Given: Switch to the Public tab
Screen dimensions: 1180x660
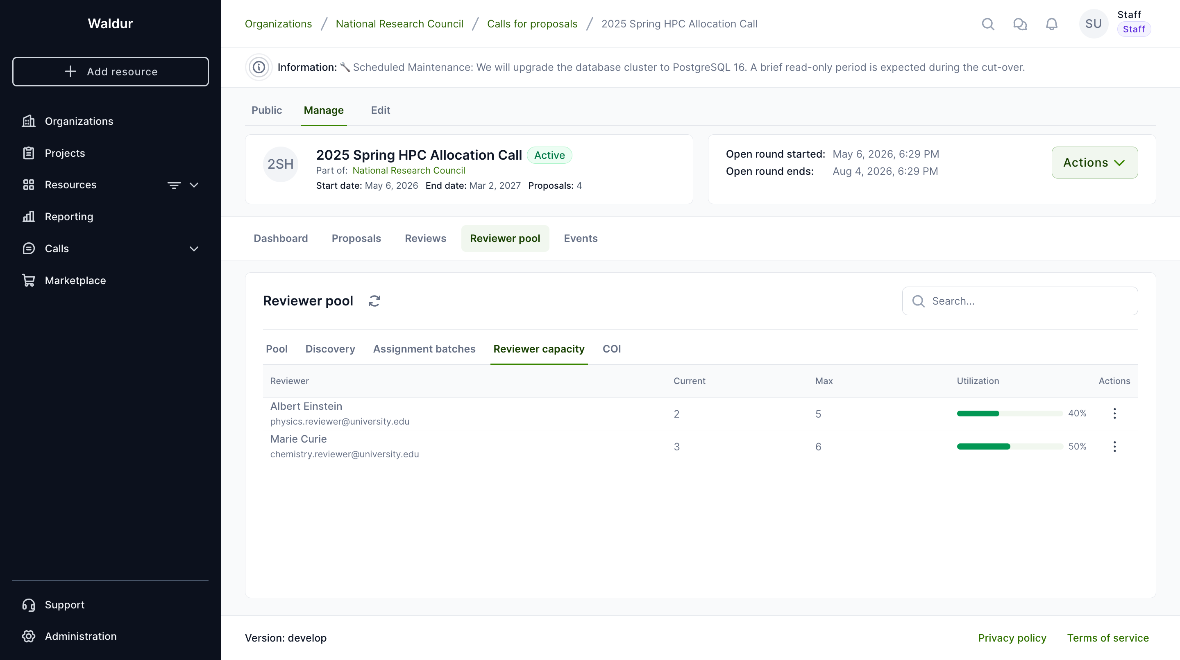Looking at the screenshot, I should pyautogui.click(x=267, y=110).
